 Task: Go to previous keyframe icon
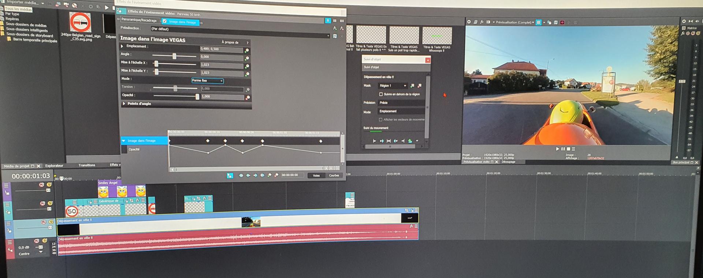(248, 175)
